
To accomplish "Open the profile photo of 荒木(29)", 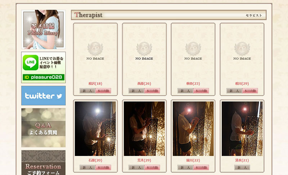I will [x=144, y=129].
